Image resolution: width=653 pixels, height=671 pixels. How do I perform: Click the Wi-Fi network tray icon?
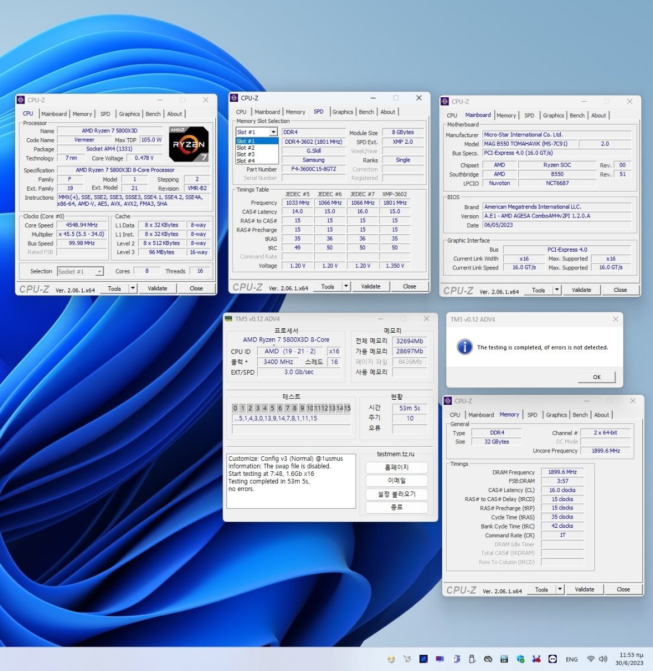(591, 659)
